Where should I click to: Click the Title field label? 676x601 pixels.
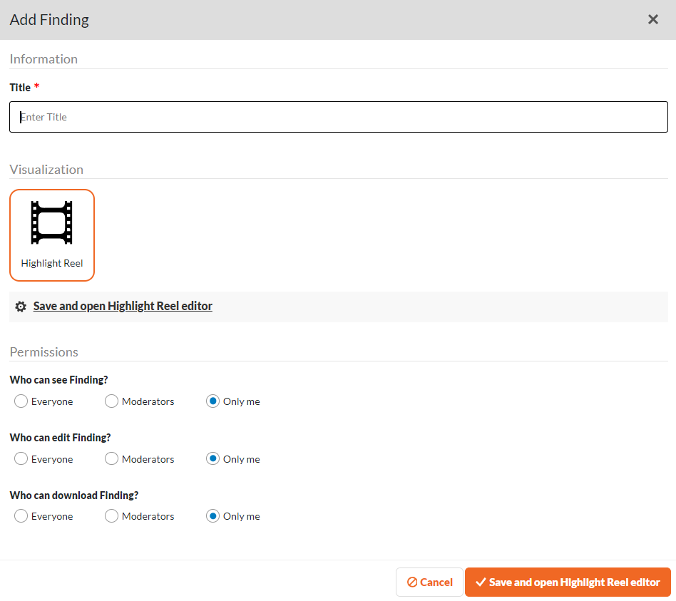point(20,88)
